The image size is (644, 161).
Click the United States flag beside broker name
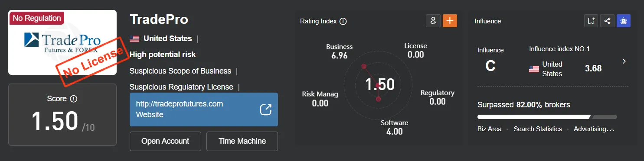(x=134, y=39)
